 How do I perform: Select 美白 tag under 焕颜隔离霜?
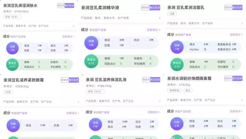[188, 90]
